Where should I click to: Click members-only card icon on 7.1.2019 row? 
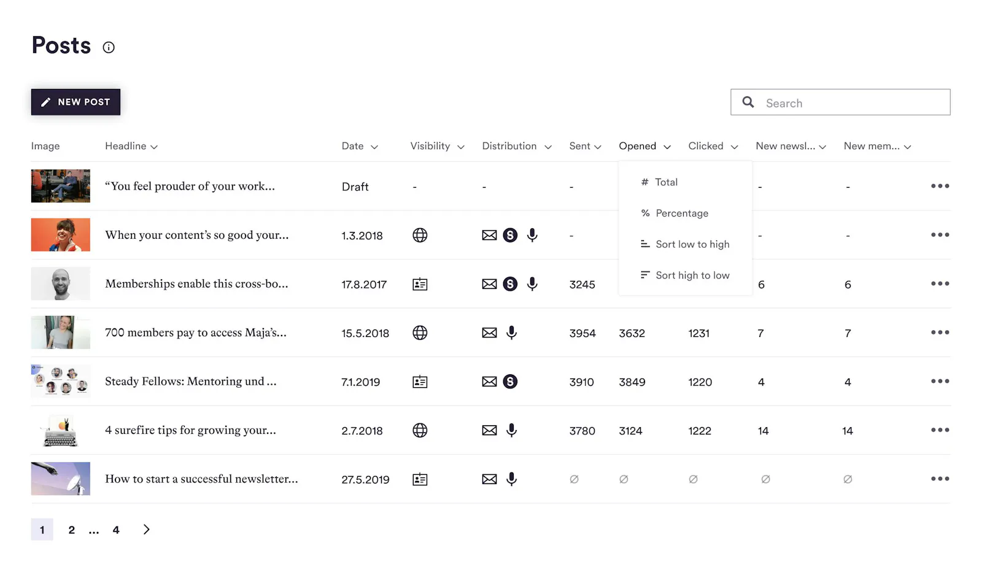pos(420,382)
